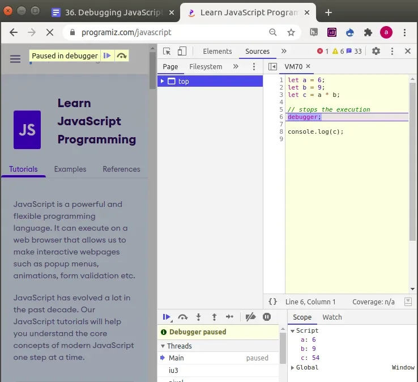Open DevTools settings gear
Screen dimensions: 418x382
pos(376,51)
